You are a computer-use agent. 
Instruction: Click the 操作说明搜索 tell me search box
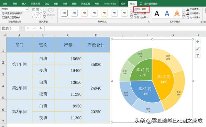(151, 4)
